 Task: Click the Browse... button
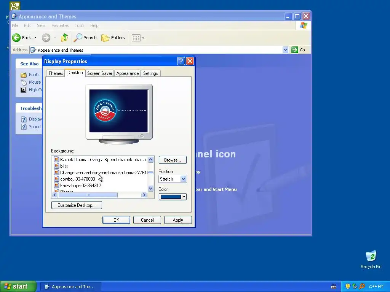click(x=173, y=160)
